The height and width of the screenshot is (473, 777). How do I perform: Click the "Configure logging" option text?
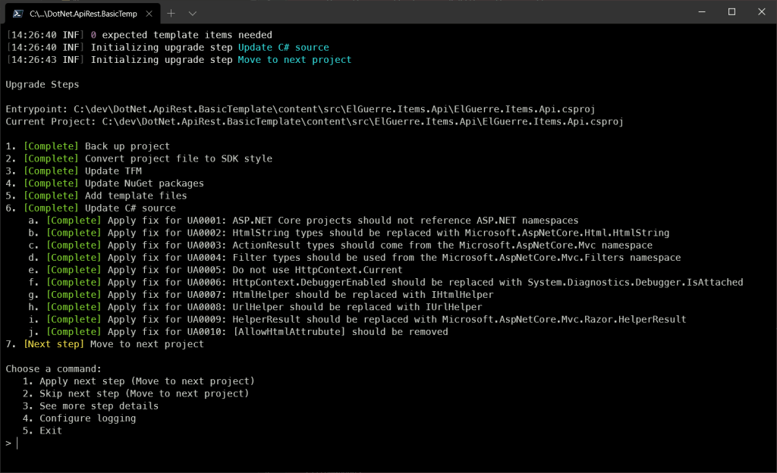(87, 418)
